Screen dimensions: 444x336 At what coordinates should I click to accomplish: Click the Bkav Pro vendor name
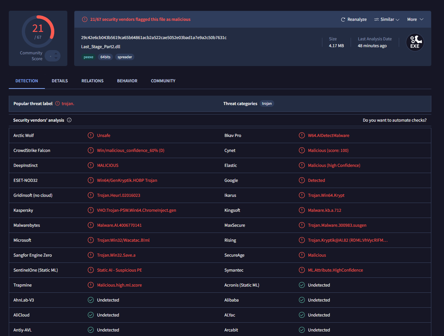(233, 135)
